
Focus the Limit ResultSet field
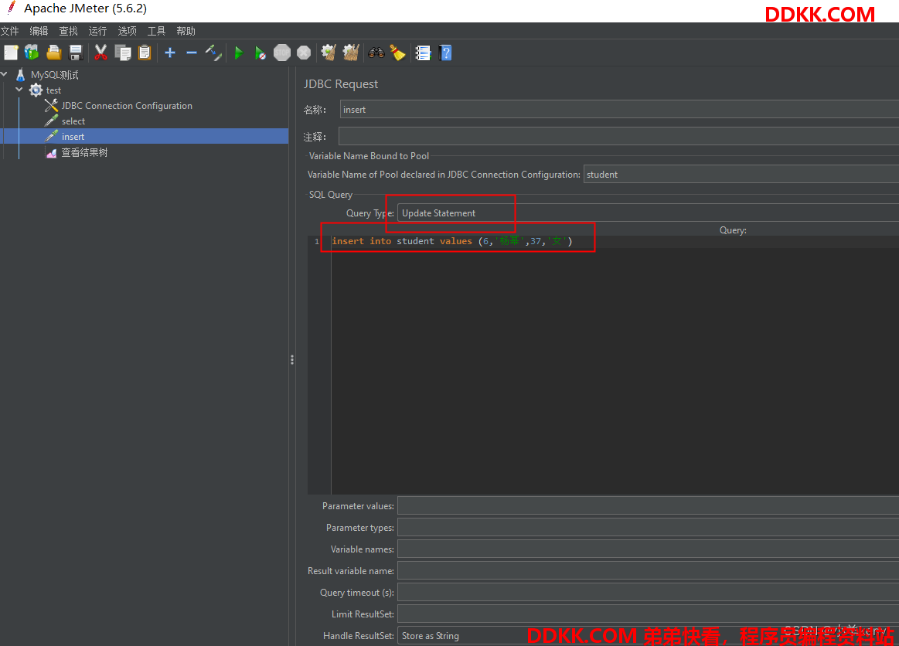click(648, 614)
